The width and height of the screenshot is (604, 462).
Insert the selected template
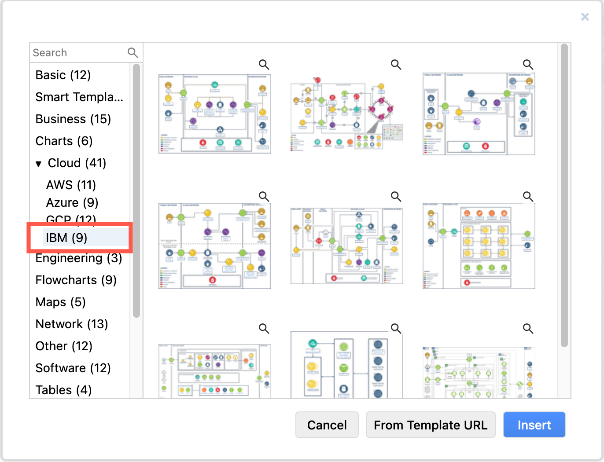534,425
